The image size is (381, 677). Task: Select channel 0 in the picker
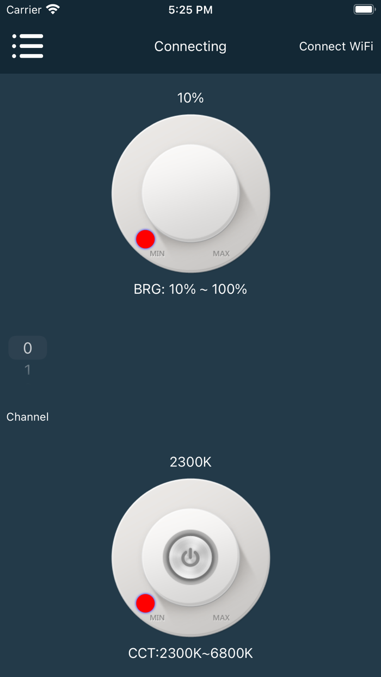click(x=28, y=348)
